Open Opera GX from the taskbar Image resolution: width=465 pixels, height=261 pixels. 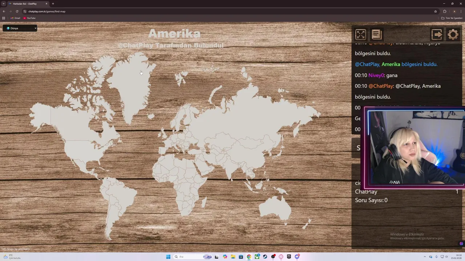[x=281, y=257]
